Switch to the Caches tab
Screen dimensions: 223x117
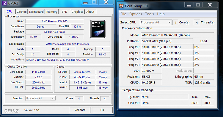click(x=22, y=12)
